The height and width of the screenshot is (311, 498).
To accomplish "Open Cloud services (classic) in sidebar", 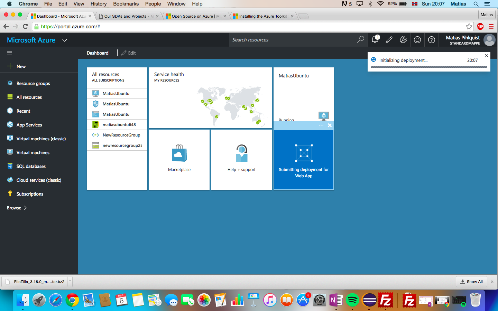I will (x=39, y=180).
